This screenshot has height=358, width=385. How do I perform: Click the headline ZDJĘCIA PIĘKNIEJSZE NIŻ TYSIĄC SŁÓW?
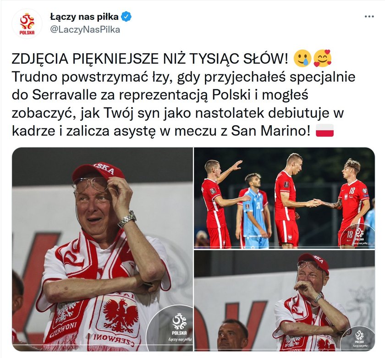(149, 59)
